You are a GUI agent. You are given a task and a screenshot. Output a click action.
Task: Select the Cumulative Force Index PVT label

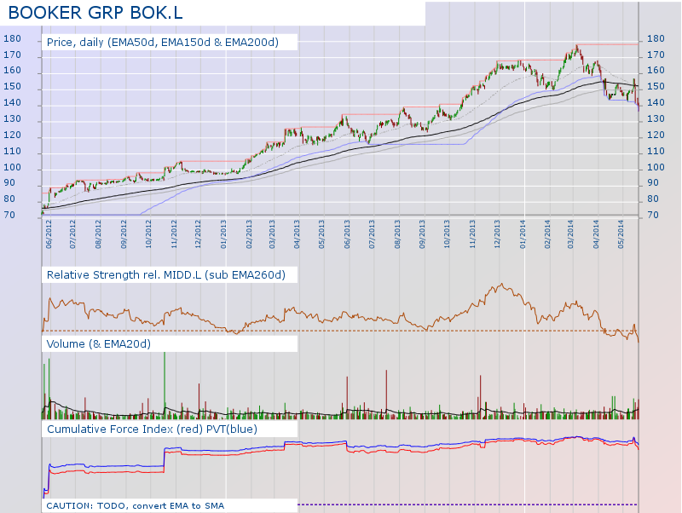point(152,429)
